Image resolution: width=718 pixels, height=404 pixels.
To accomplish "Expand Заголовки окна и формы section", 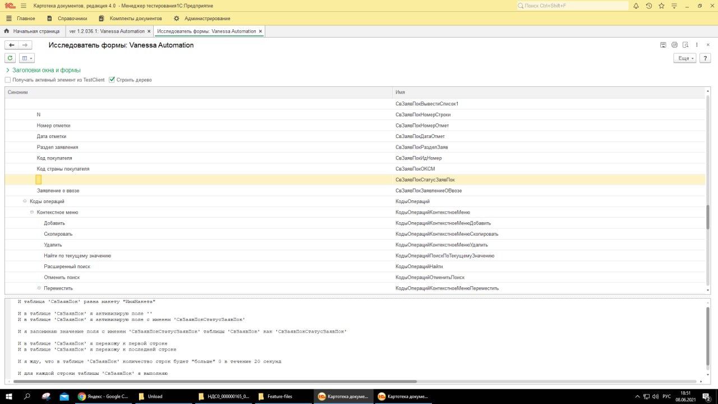I will (44, 70).
